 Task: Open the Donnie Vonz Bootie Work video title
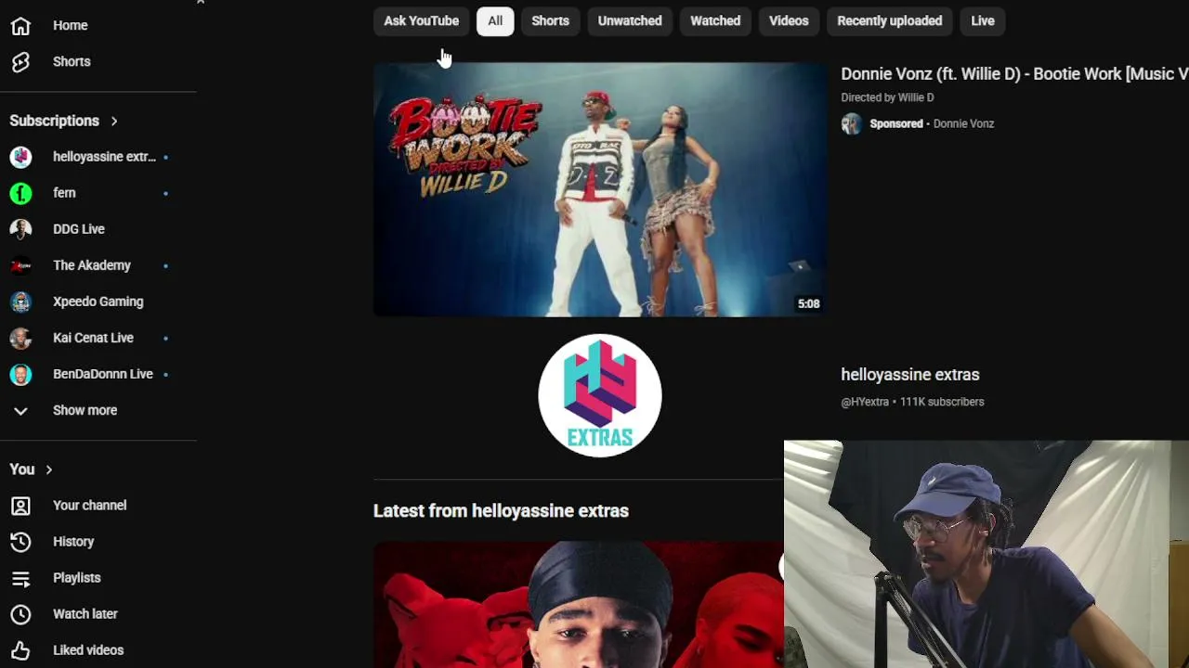1014,74
